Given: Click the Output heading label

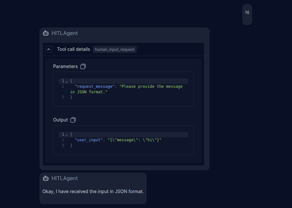Looking at the screenshot, I should click(61, 120).
